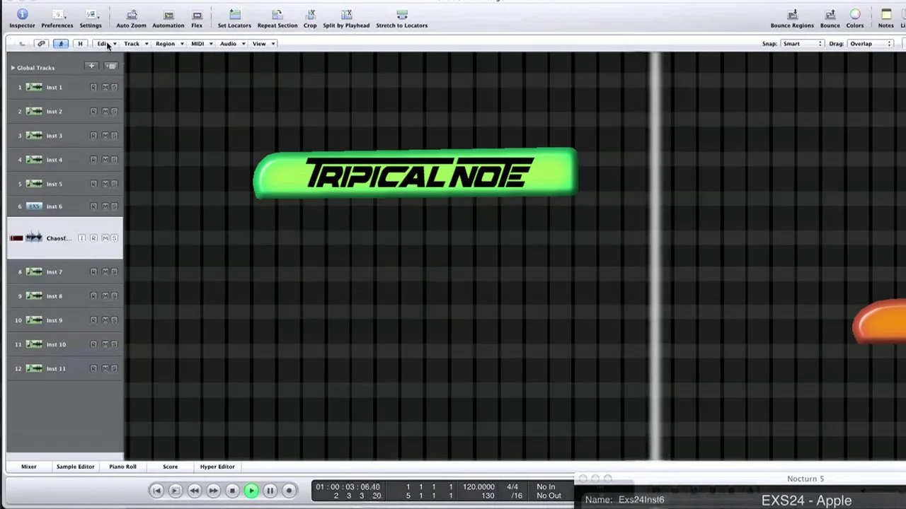Click the Inst 9 instrument icon

pos(34,320)
